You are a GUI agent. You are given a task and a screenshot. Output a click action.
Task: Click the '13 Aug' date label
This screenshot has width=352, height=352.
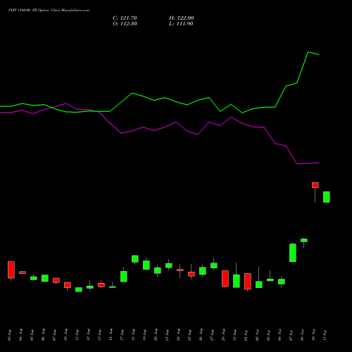[100, 335]
